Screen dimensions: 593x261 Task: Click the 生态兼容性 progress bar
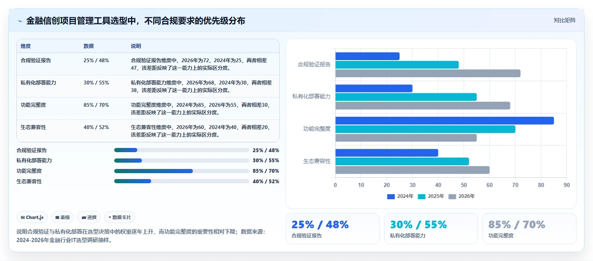182,181
